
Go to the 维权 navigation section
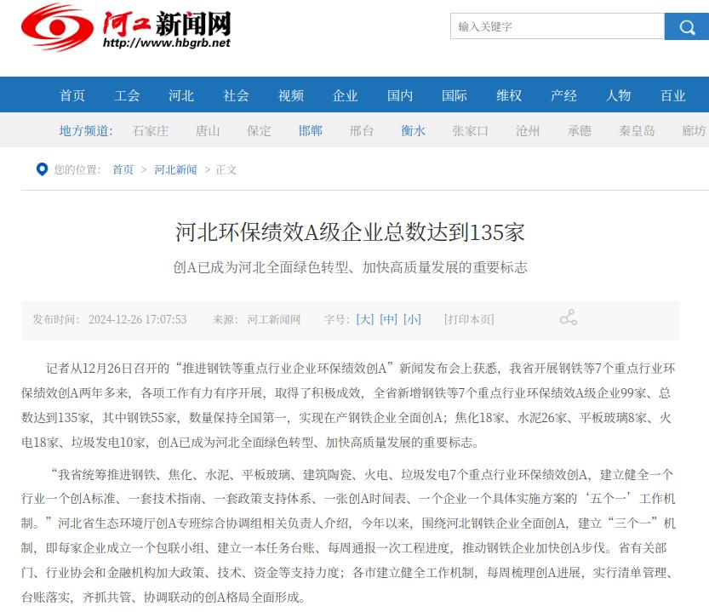coord(509,95)
